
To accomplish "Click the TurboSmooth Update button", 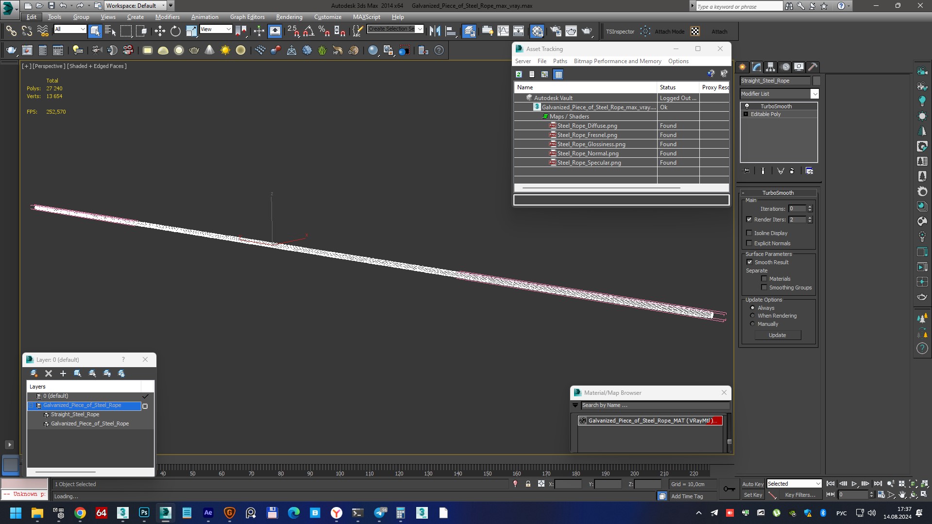I will (777, 335).
